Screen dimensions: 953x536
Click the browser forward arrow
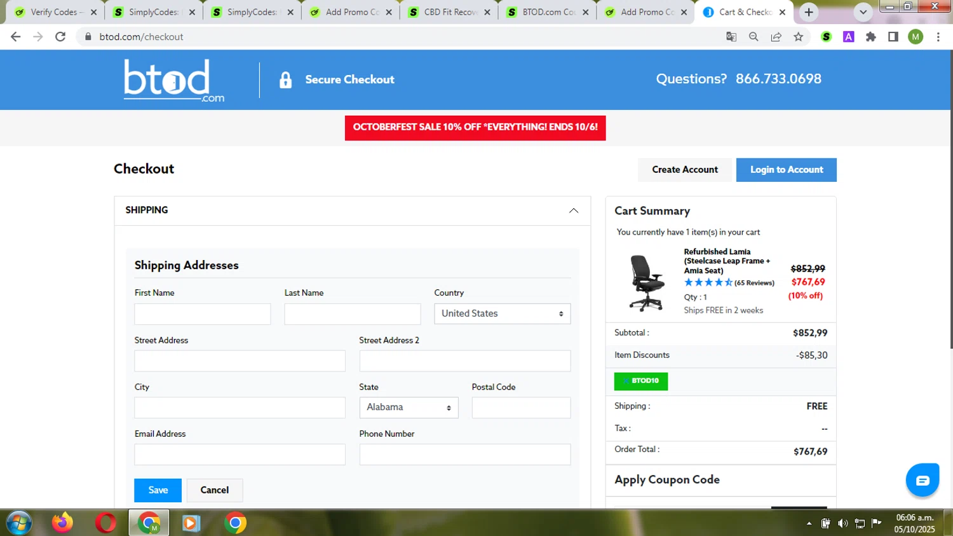coord(38,37)
